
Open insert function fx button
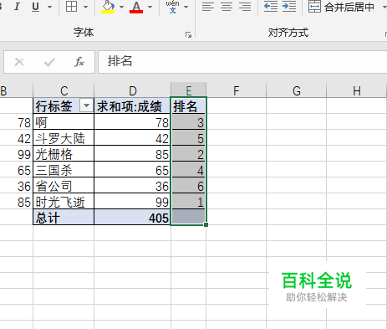pos(79,62)
